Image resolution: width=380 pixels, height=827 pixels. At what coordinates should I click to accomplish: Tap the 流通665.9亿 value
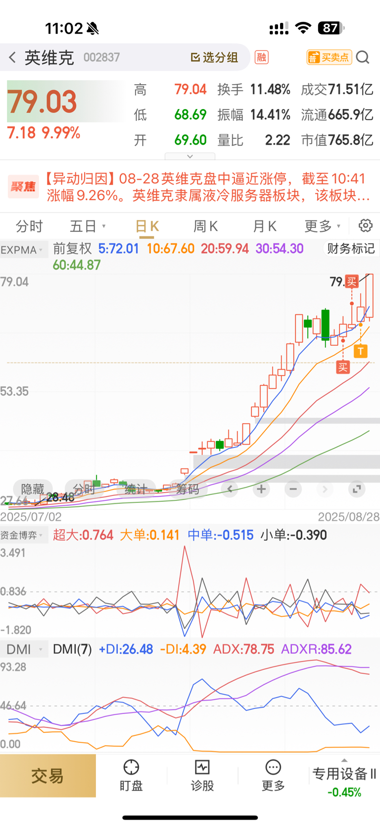[x=337, y=115]
